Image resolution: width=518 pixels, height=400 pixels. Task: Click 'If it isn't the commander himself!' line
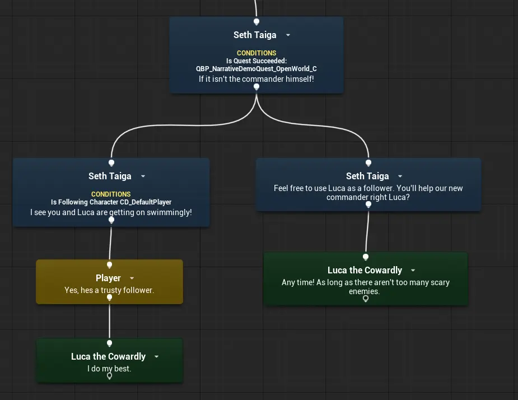point(256,79)
